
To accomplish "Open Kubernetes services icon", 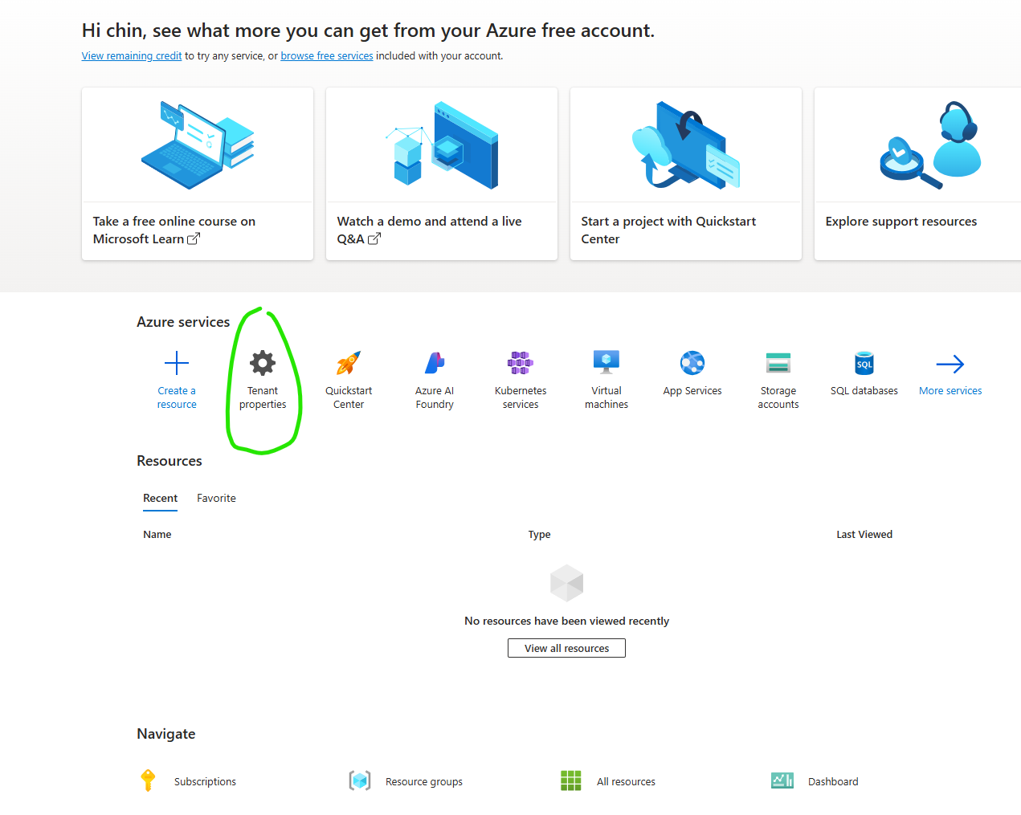I will coord(521,363).
